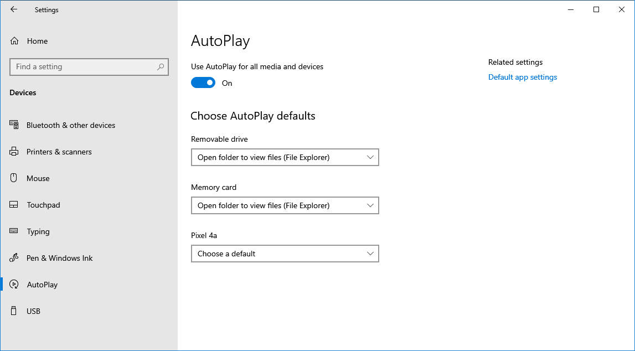The width and height of the screenshot is (635, 351).
Task: Expand the Memory card dropdown
Action: (285, 205)
